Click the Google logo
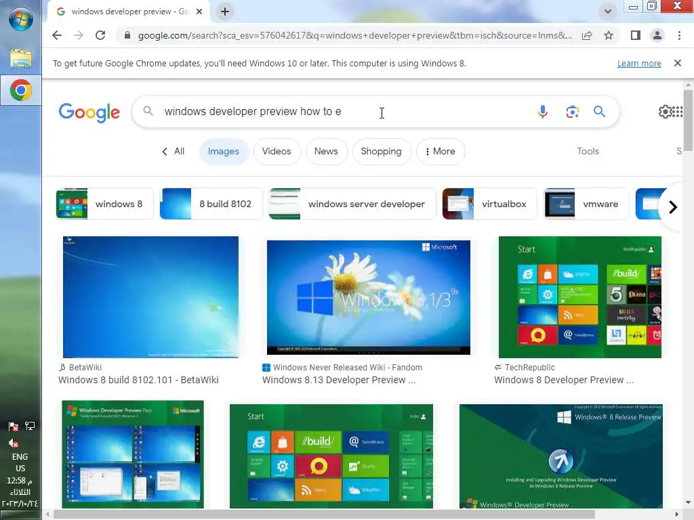This screenshot has width=694, height=520. point(89,112)
